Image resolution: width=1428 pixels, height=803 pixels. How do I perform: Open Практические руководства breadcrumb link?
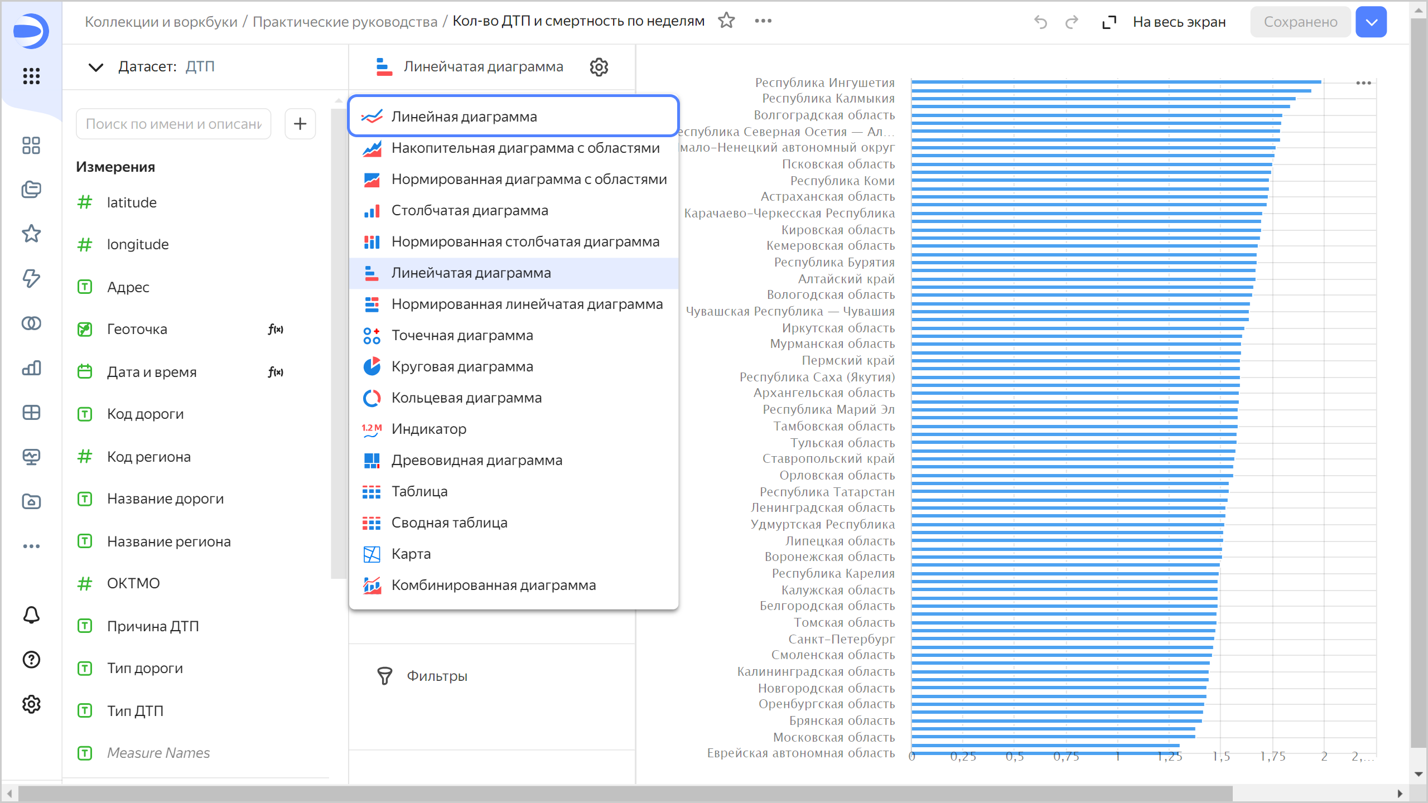(345, 22)
